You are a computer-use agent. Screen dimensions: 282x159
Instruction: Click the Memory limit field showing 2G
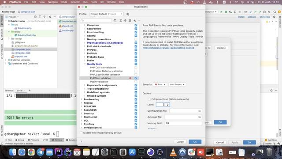coord(183,123)
